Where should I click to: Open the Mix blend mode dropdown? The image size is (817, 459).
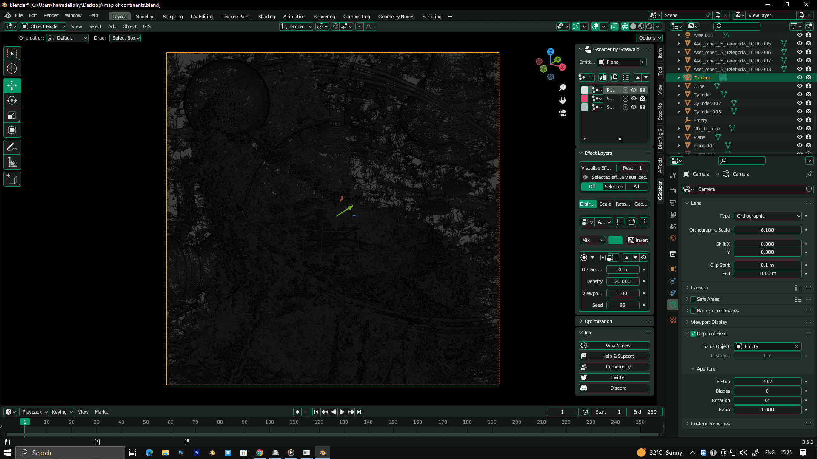tap(592, 240)
